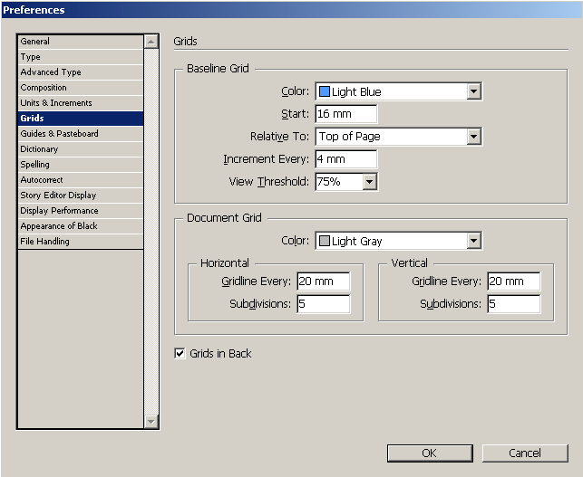
Task: Click Horizontal Gridline Every field
Action: 324,281
